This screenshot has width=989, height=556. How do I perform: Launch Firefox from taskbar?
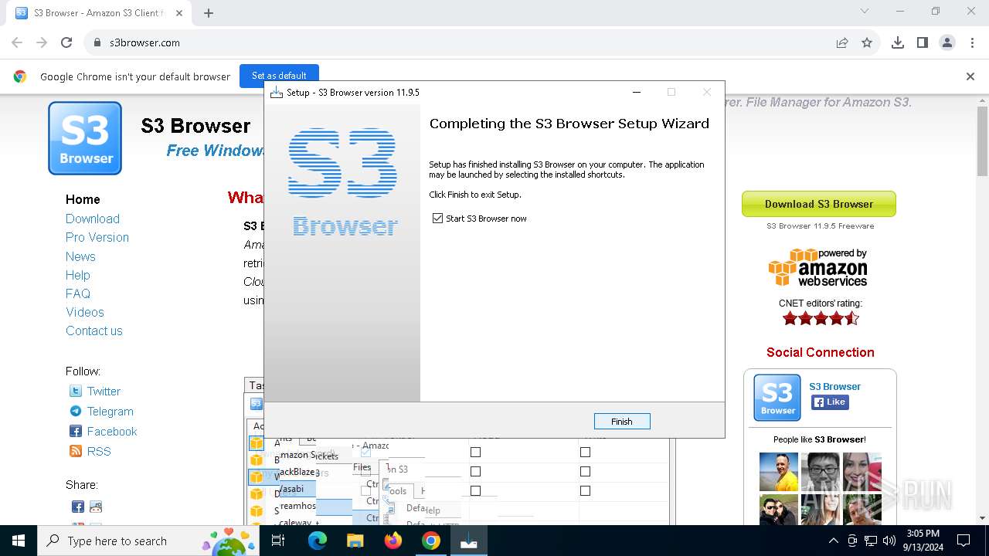coord(393,541)
